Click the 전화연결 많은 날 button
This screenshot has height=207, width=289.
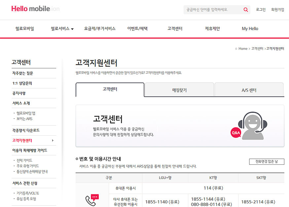[x=267, y=162]
